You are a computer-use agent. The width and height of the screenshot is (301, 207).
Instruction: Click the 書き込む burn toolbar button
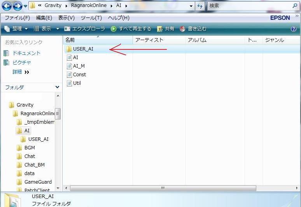click(x=193, y=29)
